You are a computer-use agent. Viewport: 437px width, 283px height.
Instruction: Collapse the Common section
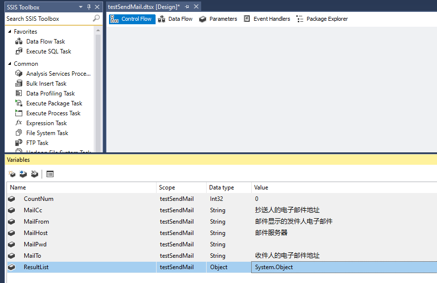tap(10, 63)
